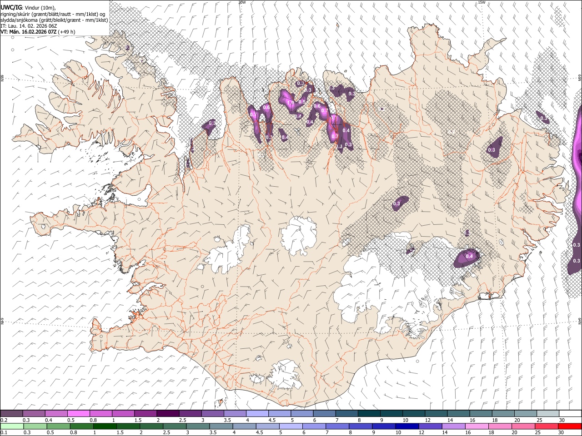This screenshot has width=582, height=436.
Task: Click the 1.0 snowfall value in north Iceland
Action: coord(290,103)
